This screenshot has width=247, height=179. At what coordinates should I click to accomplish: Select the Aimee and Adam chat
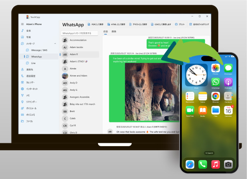coord(79,76)
